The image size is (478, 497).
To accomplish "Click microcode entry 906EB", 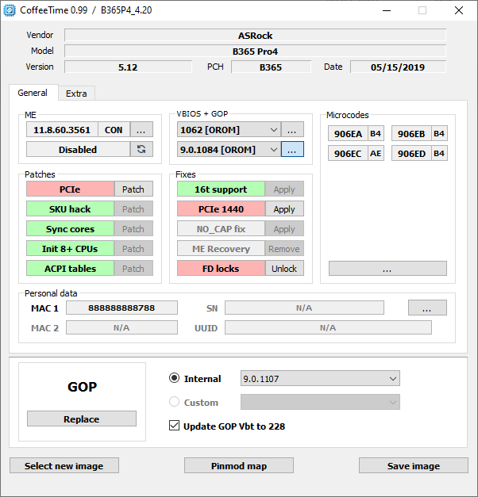I will click(411, 134).
